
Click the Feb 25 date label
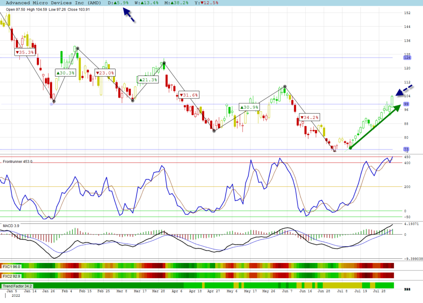click(104, 291)
